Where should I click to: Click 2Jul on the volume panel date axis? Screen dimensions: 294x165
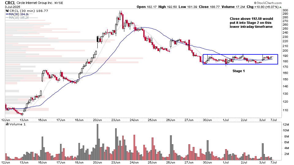pyautogui.click(x=244, y=162)
